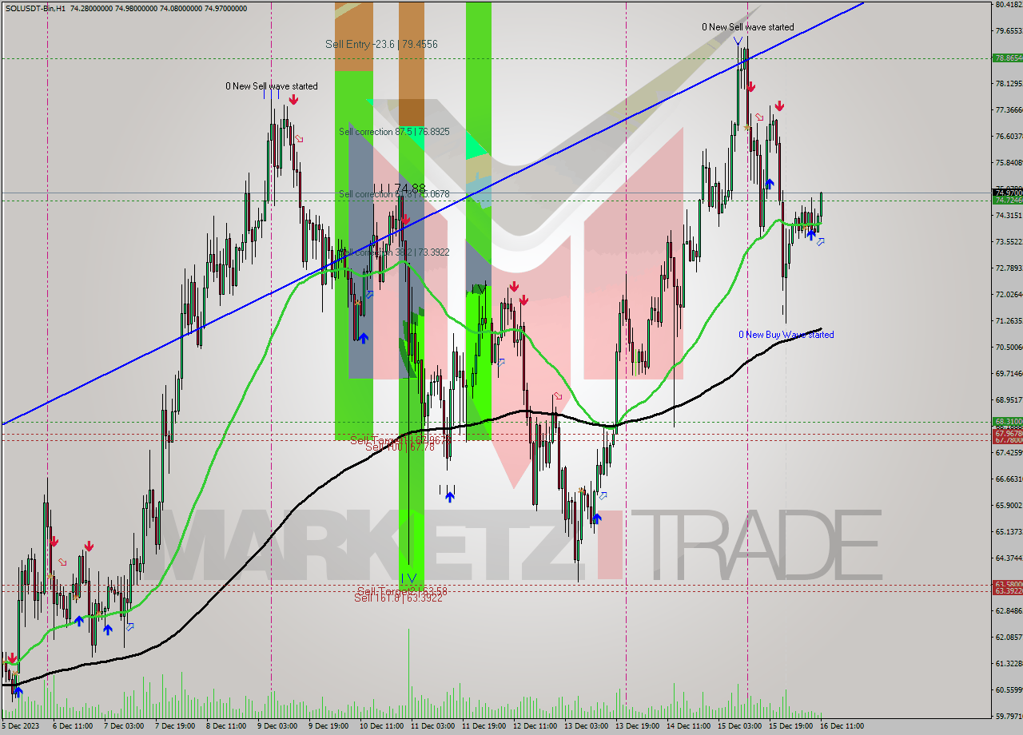The height and width of the screenshot is (735, 1023).
Task: Click the green 78.8654 price tag
Action: [x=1007, y=58]
